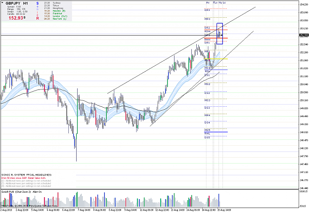Click the 15 Aug 14:00 time axis label
This screenshot has height=212, width=309.
(224, 210)
